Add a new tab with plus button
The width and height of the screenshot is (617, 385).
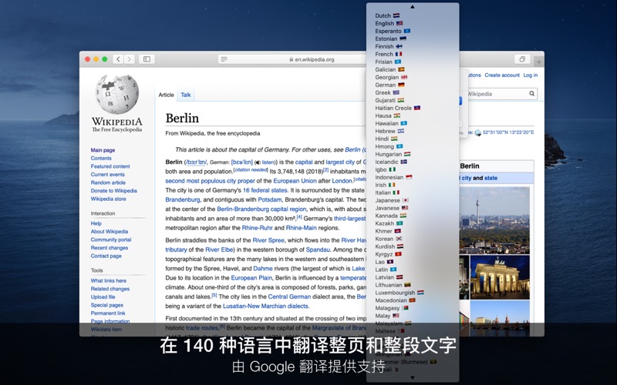point(538,62)
